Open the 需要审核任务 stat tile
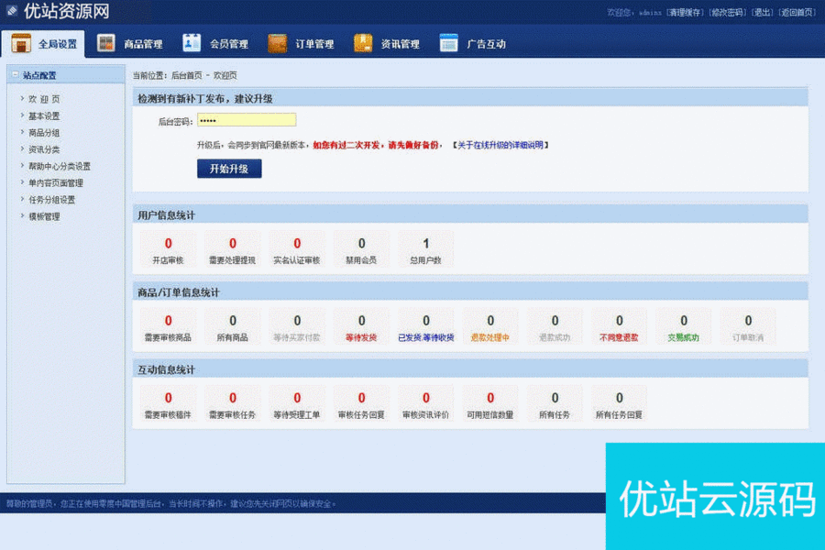The height and width of the screenshot is (550, 825). click(x=233, y=404)
